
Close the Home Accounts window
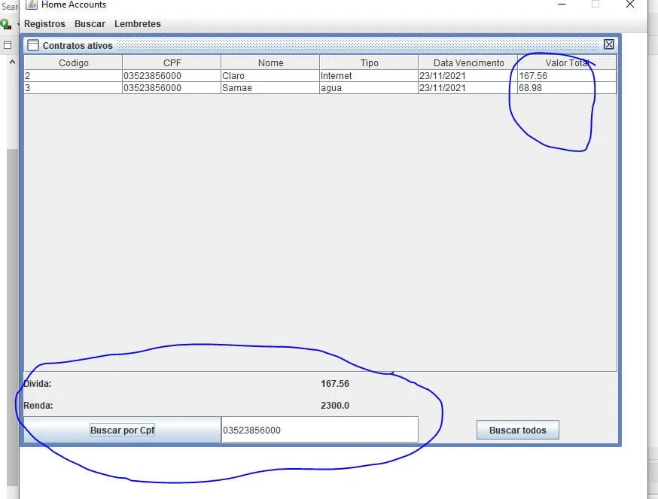click(x=630, y=5)
